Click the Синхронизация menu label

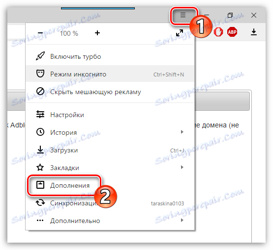(x=74, y=203)
